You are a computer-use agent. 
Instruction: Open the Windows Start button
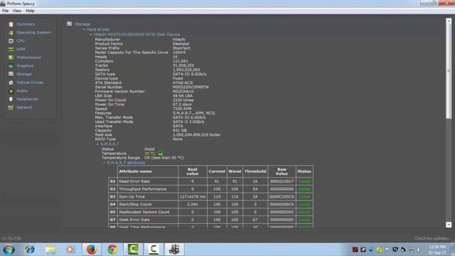tap(9, 250)
